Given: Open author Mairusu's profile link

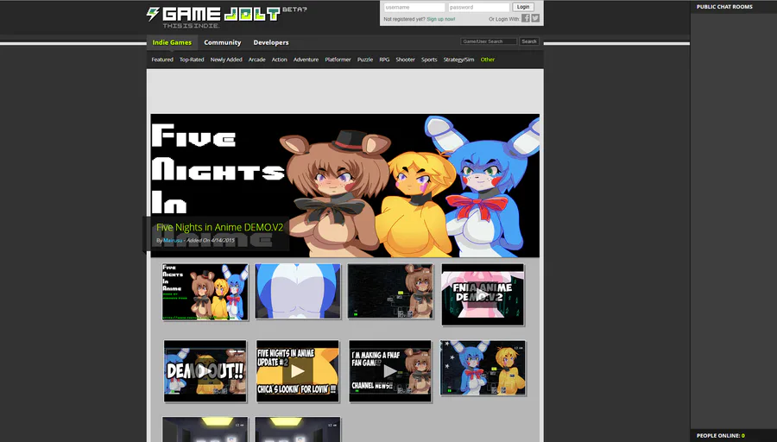Looking at the screenshot, I should click(x=173, y=240).
